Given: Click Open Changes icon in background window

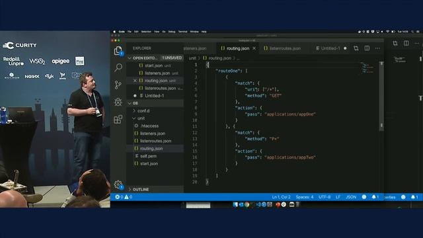Looking at the screenshot, I should (395, 43).
